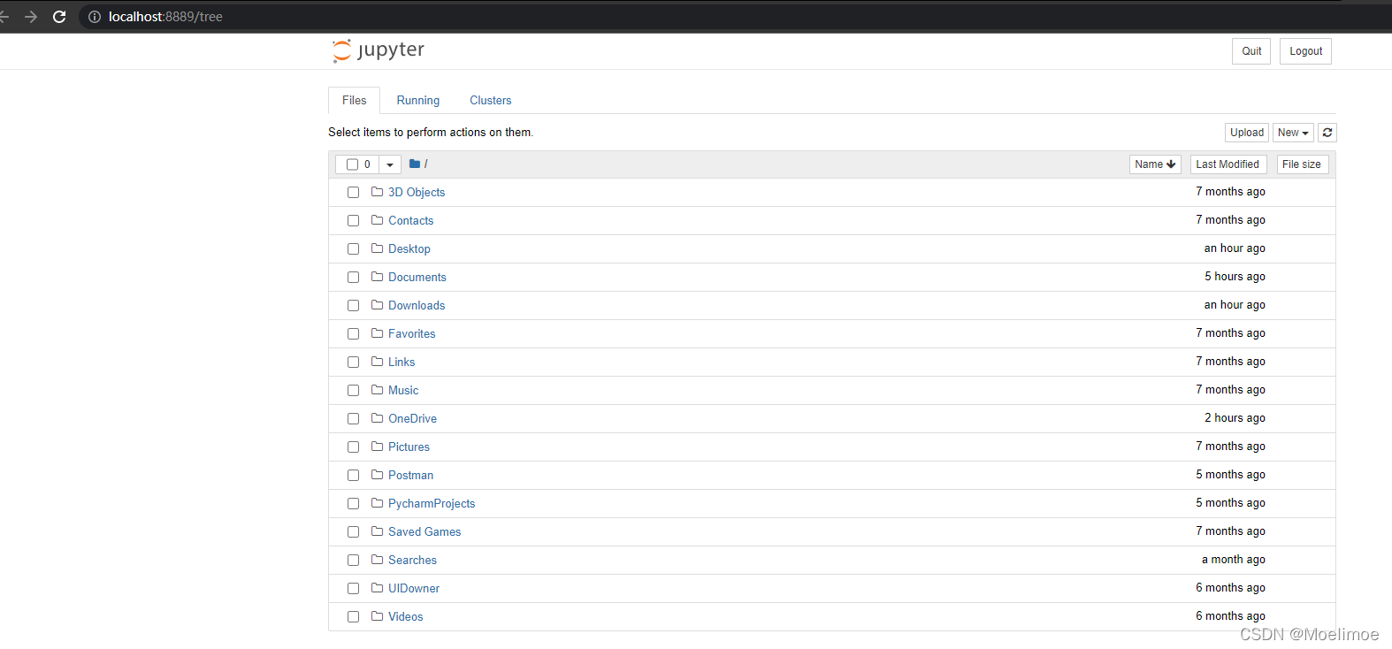Open the Postman folder link
The height and width of the screenshot is (649, 1392).
(410, 476)
